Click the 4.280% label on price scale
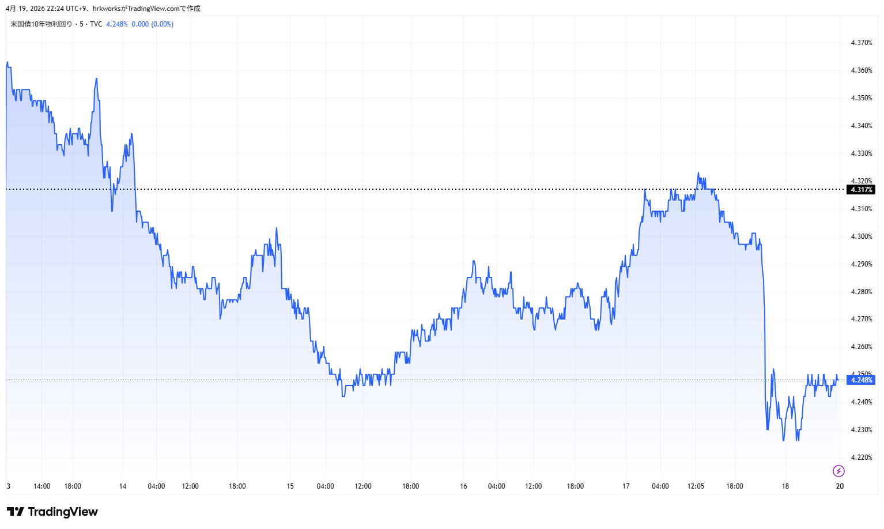The height and width of the screenshot is (529, 884). pyautogui.click(x=861, y=292)
